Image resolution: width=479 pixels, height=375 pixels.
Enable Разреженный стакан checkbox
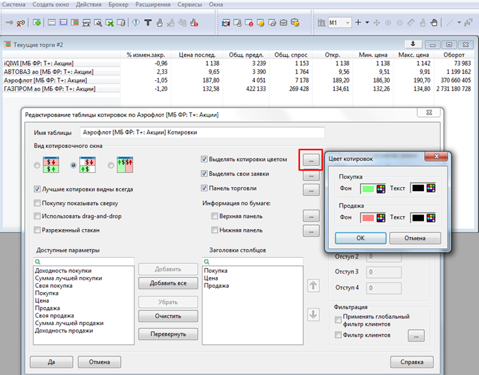coord(37,230)
